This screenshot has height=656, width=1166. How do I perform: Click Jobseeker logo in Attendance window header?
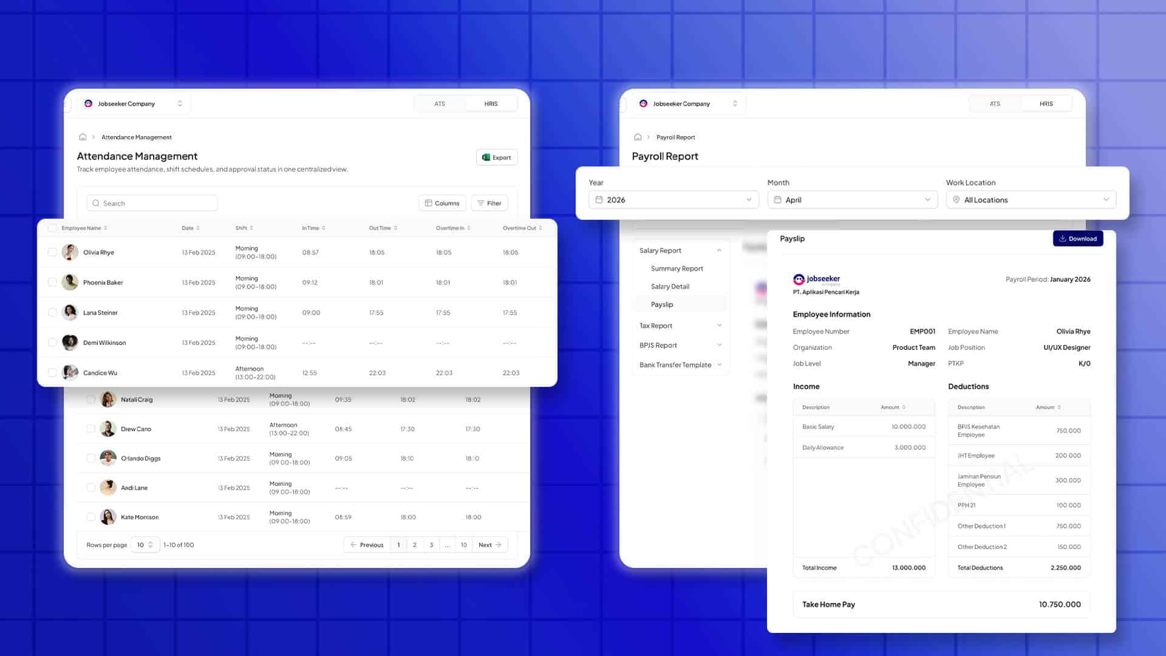88,103
